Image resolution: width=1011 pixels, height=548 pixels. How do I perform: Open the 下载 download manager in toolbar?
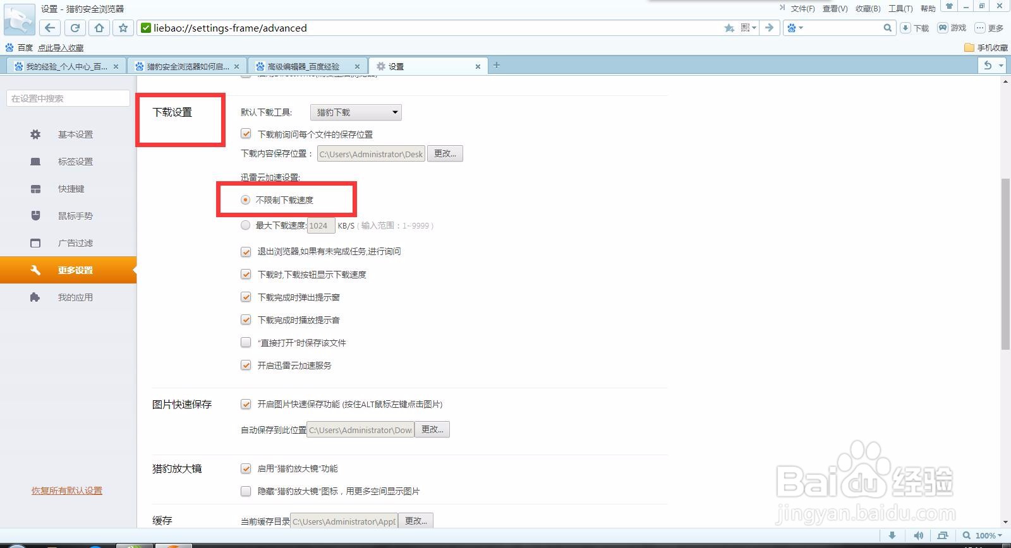(914, 28)
